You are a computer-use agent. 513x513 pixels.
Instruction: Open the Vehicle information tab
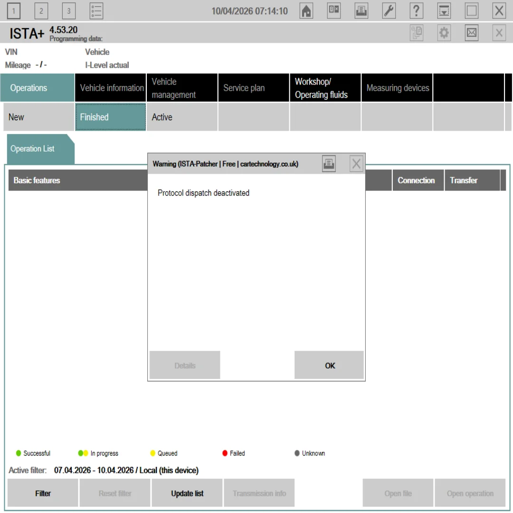[111, 88]
